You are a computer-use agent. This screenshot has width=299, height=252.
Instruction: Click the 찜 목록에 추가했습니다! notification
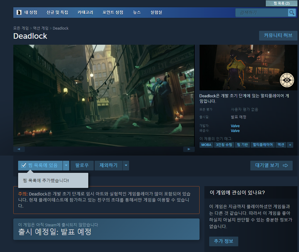[53, 180]
